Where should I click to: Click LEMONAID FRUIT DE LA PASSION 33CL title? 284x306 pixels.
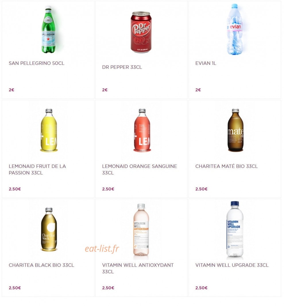pyautogui.click(x=37, y=170)
